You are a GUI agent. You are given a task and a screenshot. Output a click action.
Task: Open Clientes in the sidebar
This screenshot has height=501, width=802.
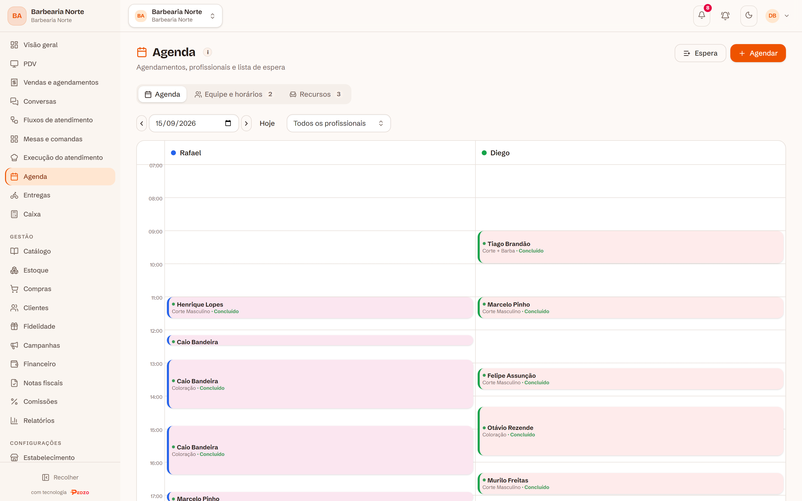click(60, 308)
